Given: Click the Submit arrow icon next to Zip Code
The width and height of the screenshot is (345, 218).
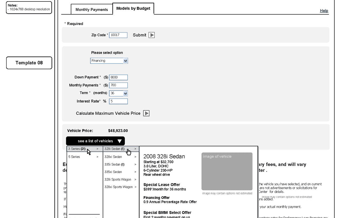Looking at the screenshot, I should pos(152,35).
